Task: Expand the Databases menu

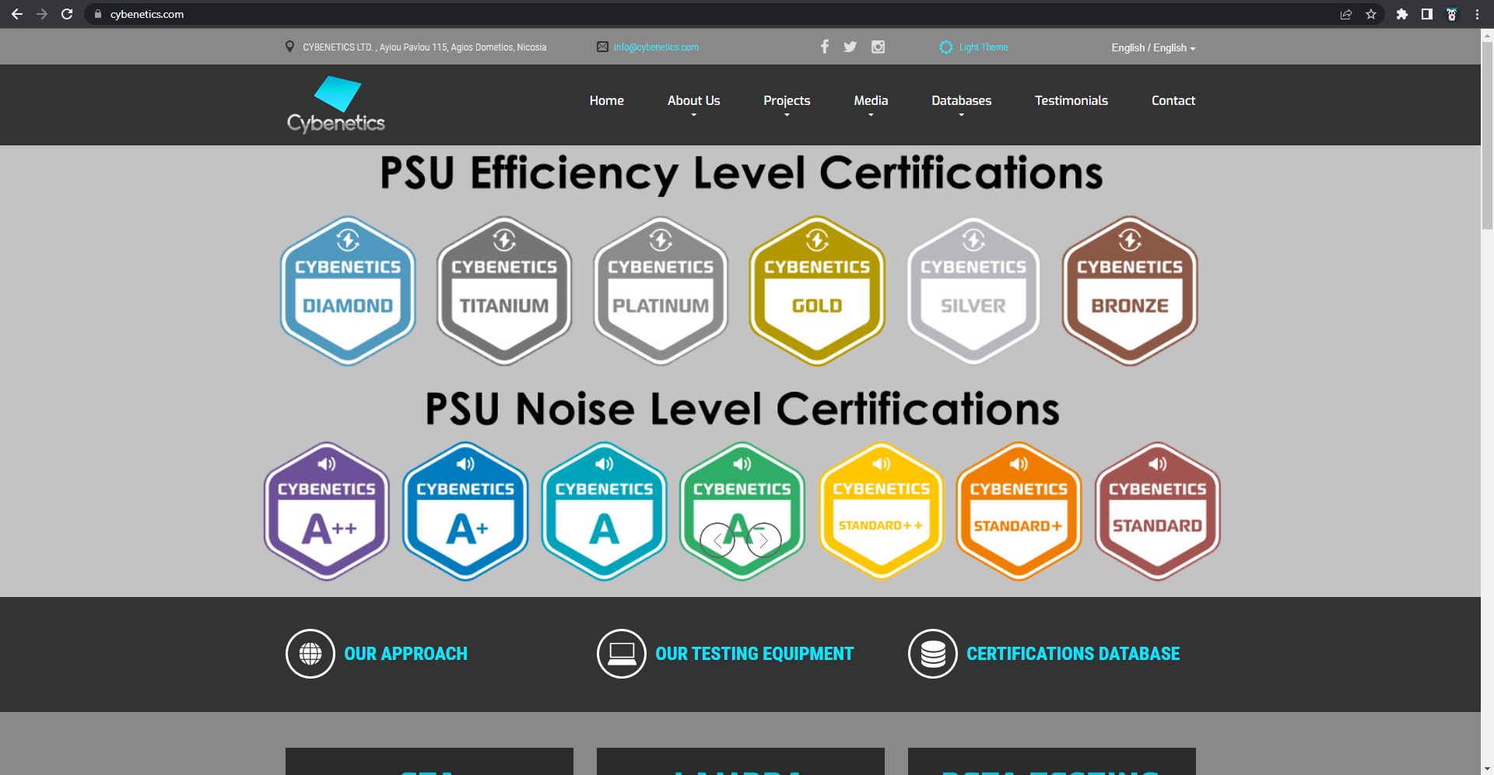Action: (962, 102)
